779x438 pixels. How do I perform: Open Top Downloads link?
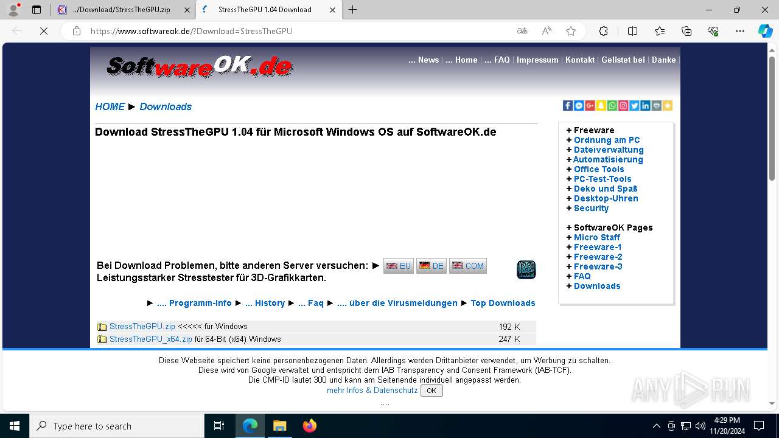(503, 303)
